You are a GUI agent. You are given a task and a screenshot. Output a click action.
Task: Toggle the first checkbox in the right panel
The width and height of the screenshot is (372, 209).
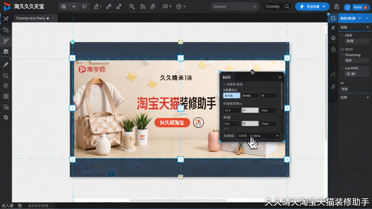pos(342,35)
